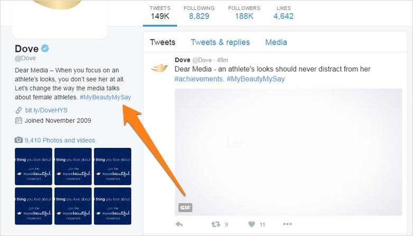Viewport: 413px width, 236px height.
Task: Open the Followers 188K list
Action: [x=244, y=13]
